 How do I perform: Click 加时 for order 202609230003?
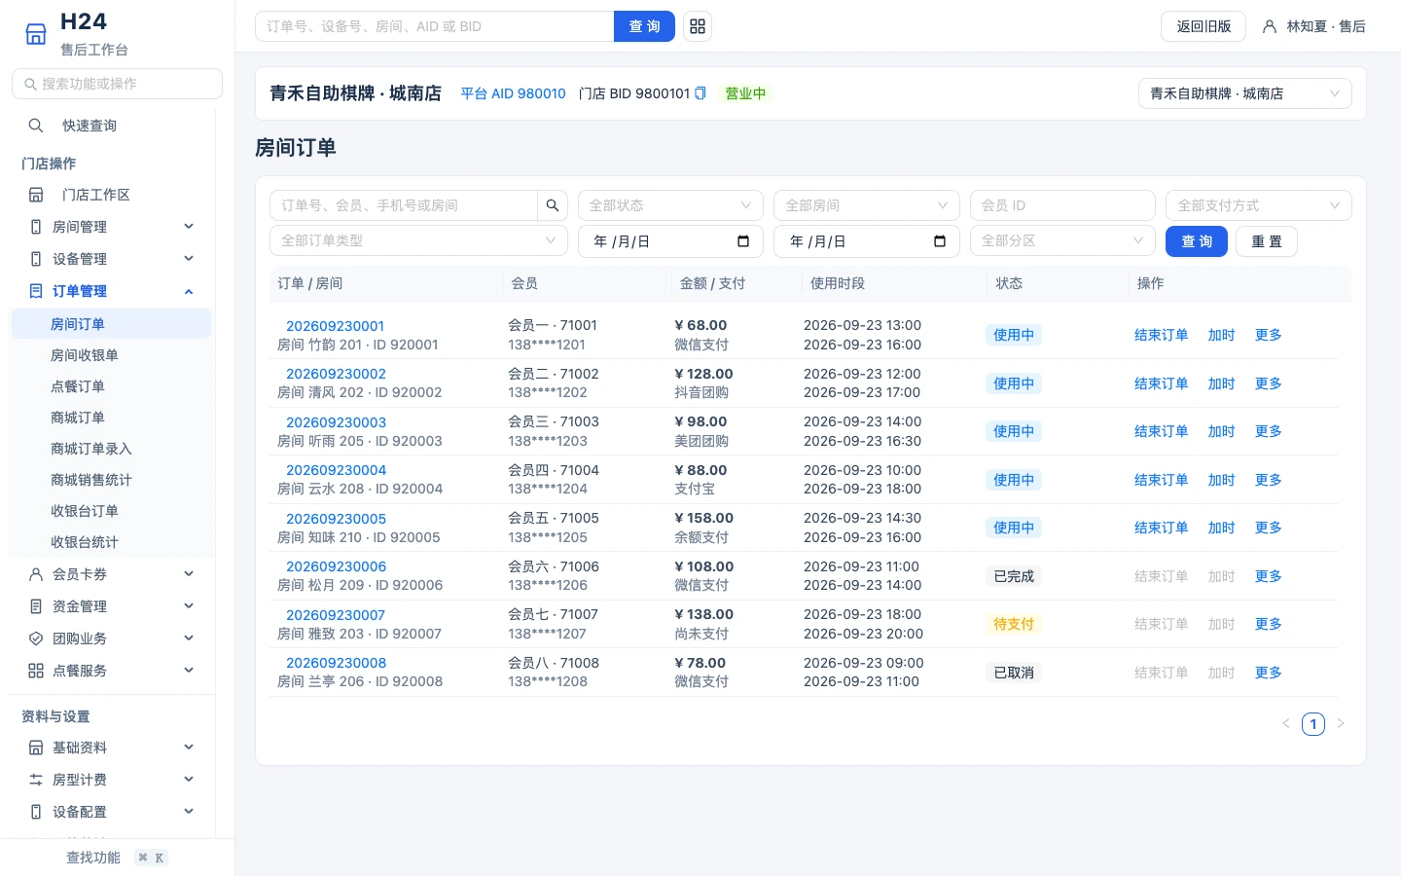point(1221,431)
